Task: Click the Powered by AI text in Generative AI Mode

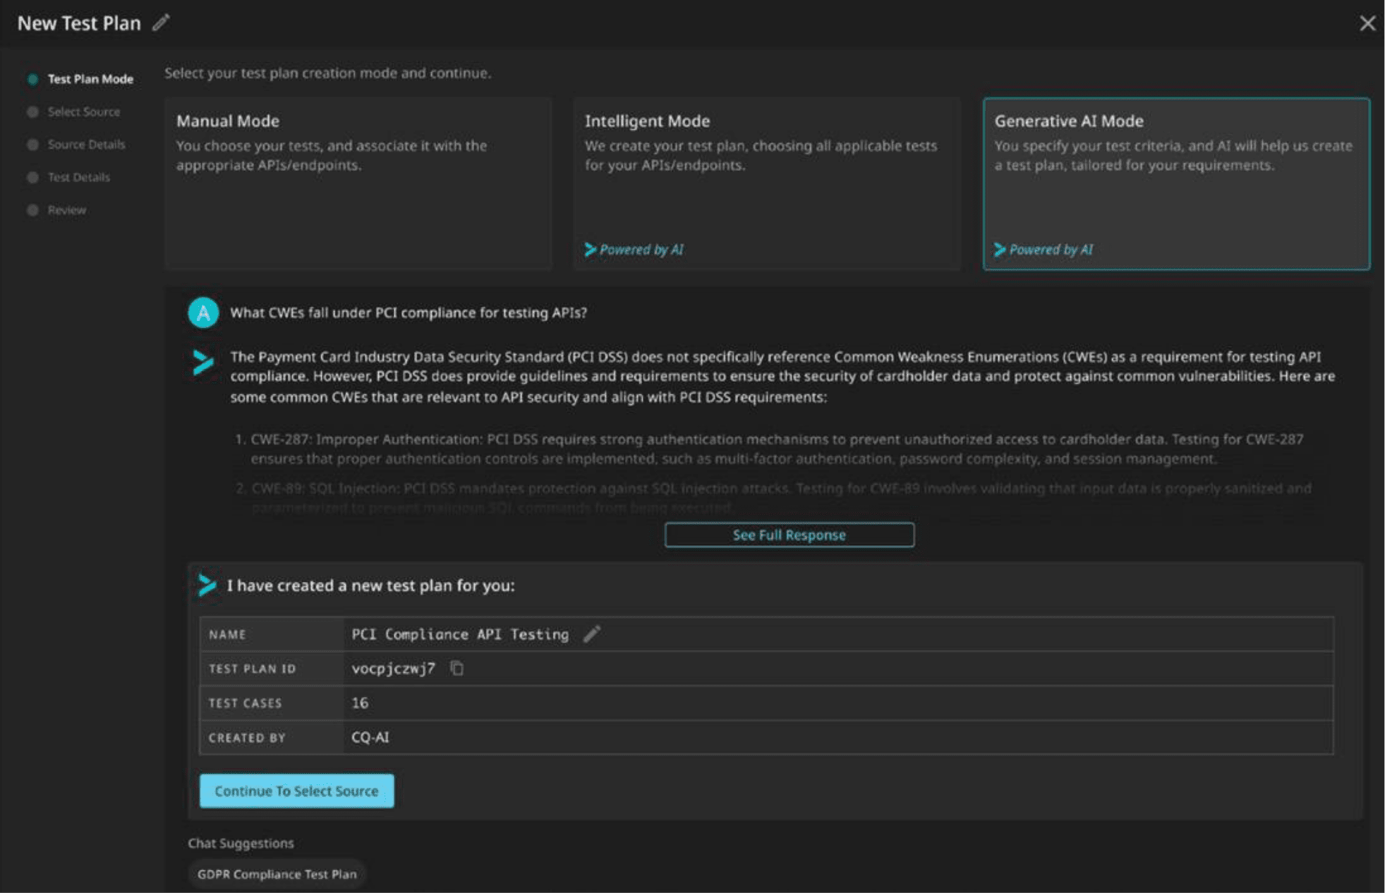Action: click(1051, 250)
